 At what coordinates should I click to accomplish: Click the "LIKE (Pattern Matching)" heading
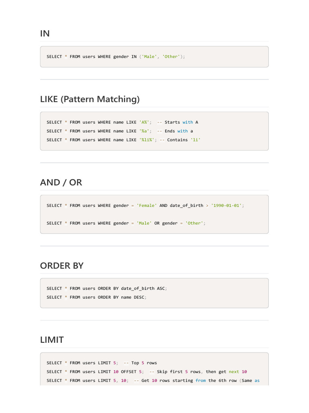[90, 99]
